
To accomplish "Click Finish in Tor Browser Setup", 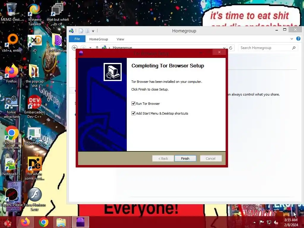I will tap(185, 159).
